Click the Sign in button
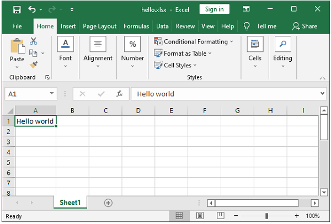 [x=215, y=9]
